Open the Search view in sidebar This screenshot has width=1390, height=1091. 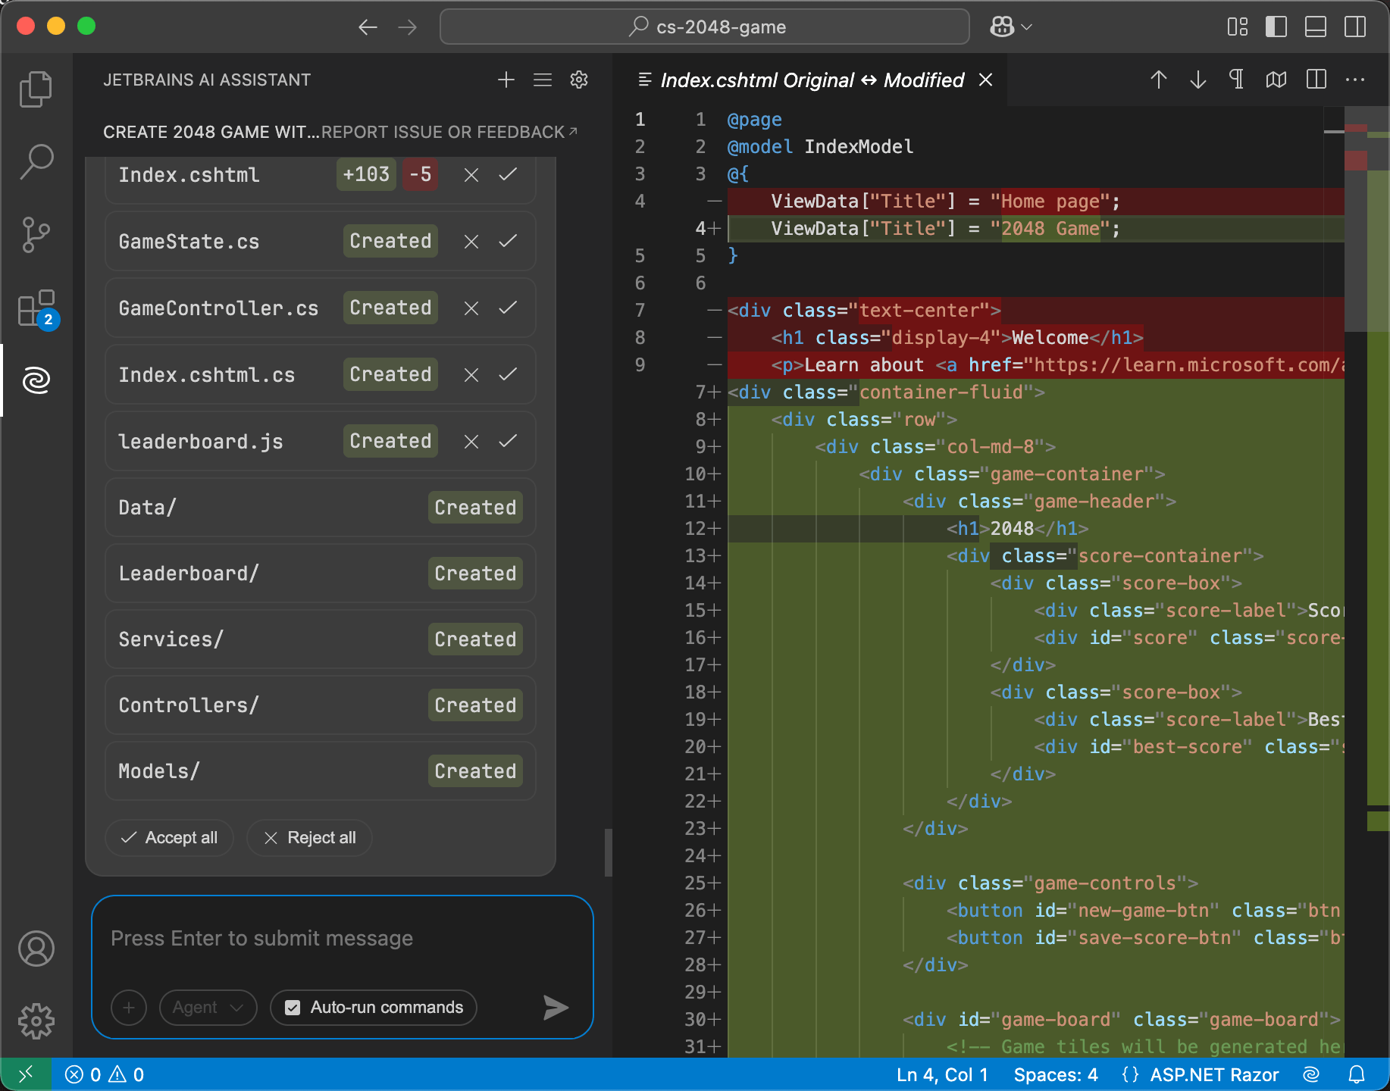point(36,161)
